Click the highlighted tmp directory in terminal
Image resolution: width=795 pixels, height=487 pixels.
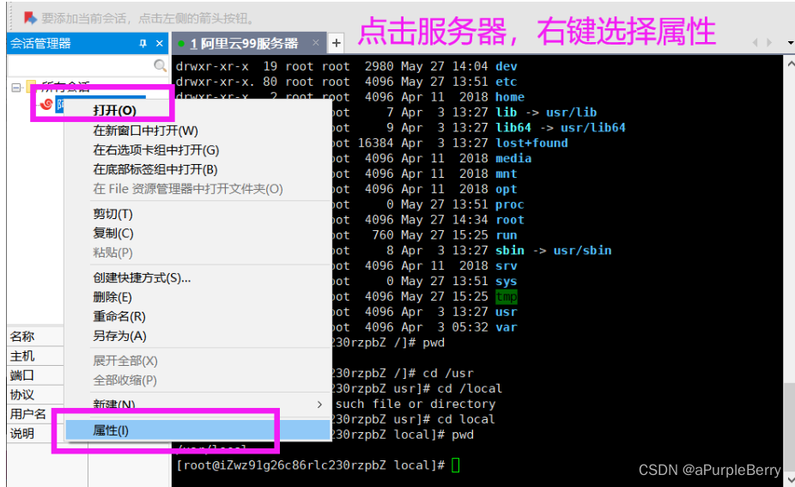pyautogui.click(x=507, y=296)
